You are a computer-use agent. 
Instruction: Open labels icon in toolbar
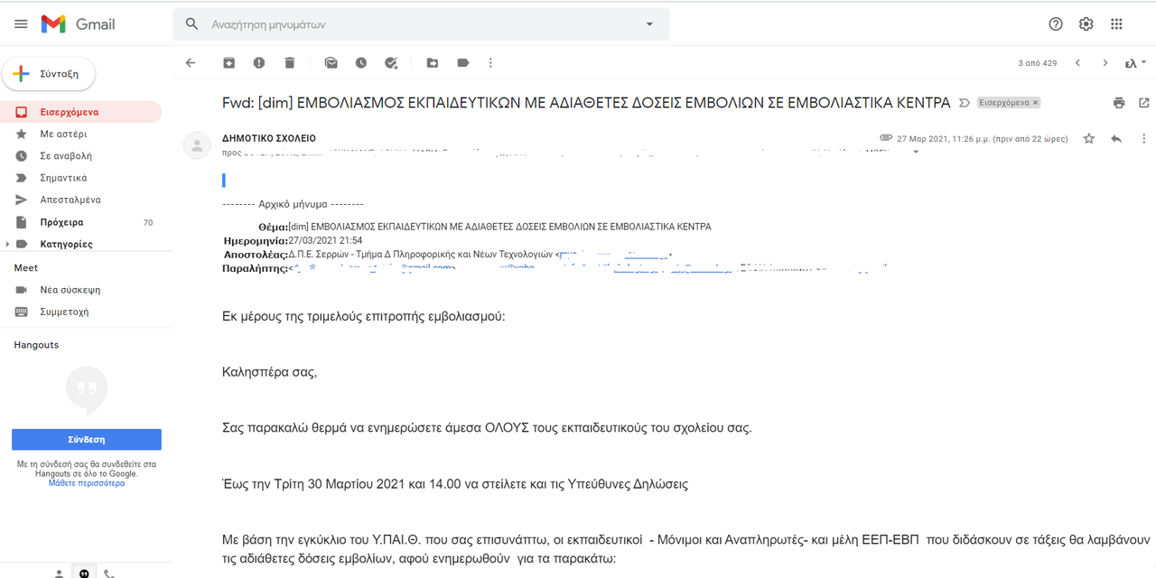pos(463,63)
